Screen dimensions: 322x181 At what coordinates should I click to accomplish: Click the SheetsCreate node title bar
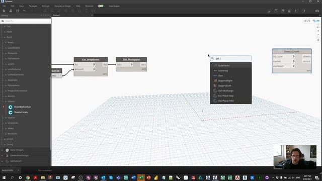pos(292,51)
